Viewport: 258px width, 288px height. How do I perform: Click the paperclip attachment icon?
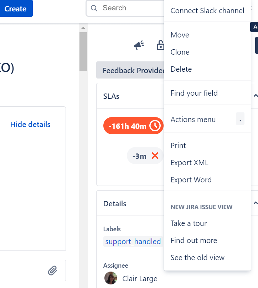point(52,271)
